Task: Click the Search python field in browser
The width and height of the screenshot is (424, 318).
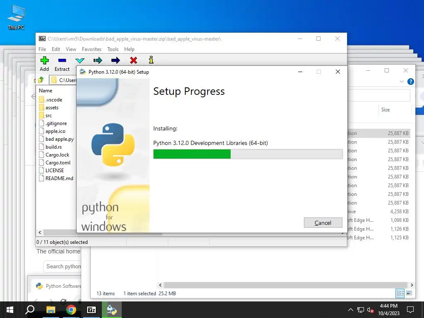Action: [63, 267]
